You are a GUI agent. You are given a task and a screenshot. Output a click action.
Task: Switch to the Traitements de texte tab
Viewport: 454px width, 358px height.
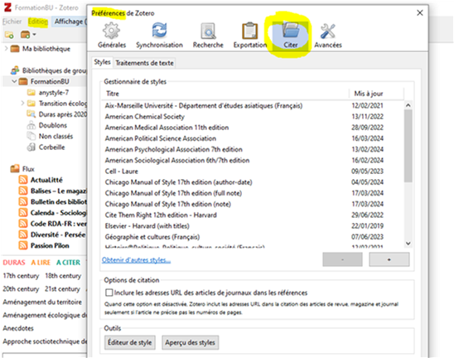(x=144, y=63)
